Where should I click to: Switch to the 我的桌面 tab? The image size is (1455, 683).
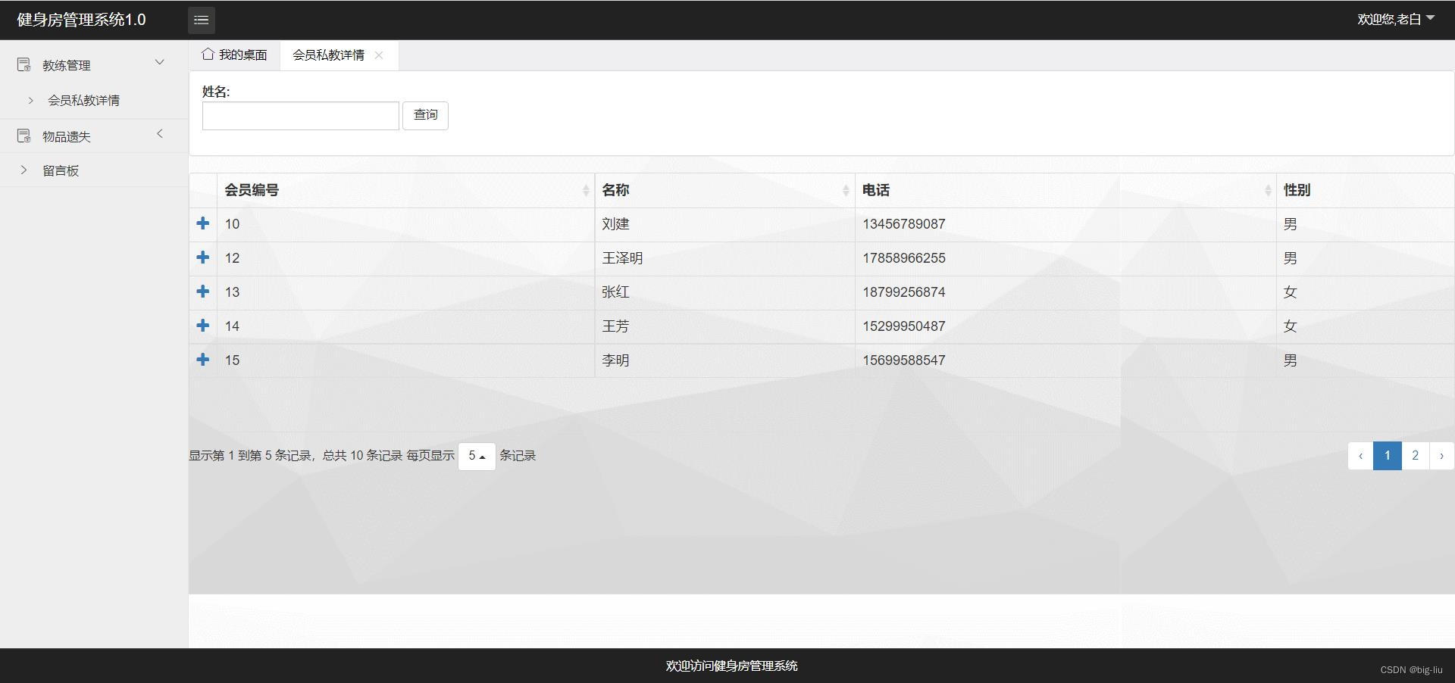point(235,55)
